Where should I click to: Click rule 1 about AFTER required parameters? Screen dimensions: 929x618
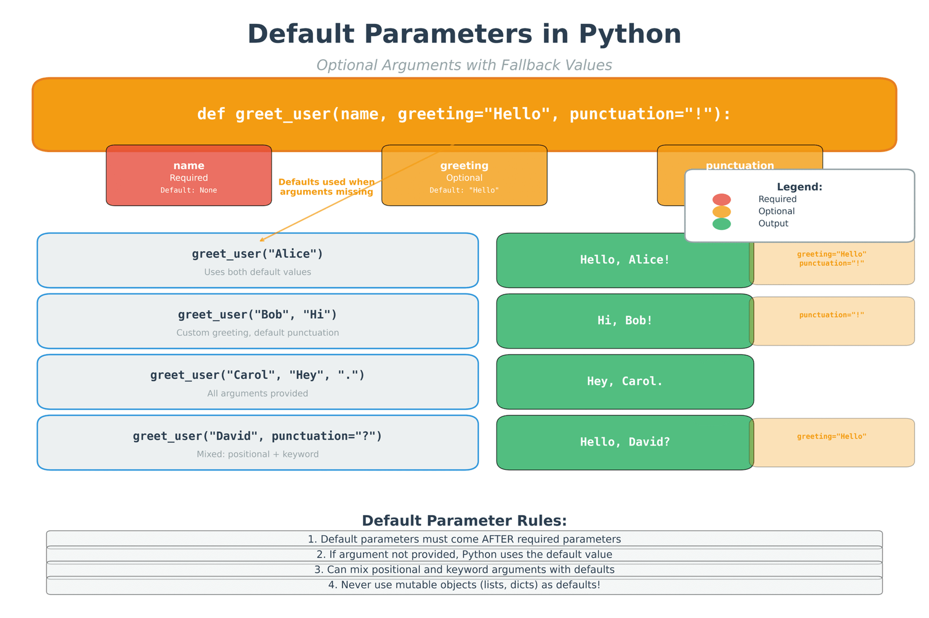tap(464, 540)
